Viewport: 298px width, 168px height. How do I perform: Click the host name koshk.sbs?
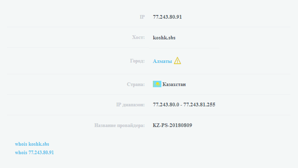click(164, 38)
